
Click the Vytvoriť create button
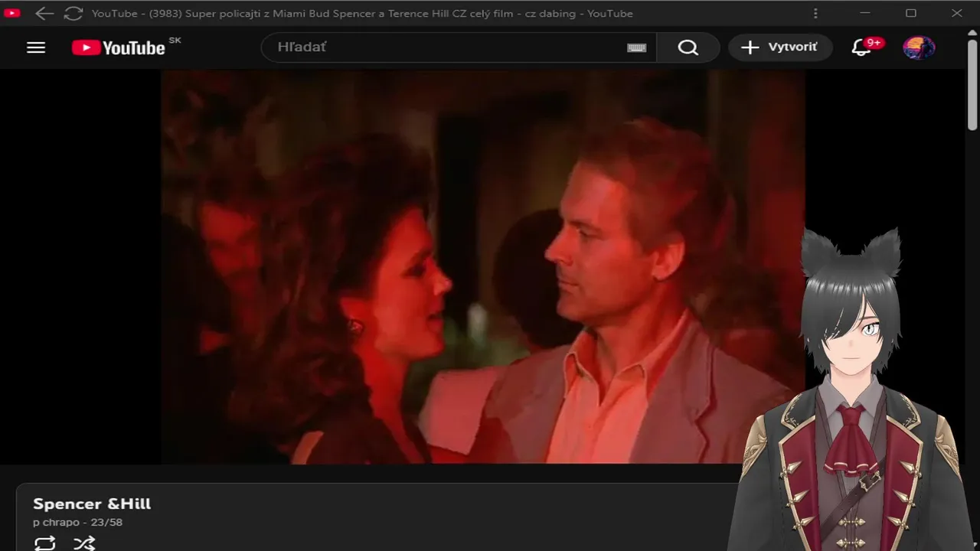pos(780,47)
